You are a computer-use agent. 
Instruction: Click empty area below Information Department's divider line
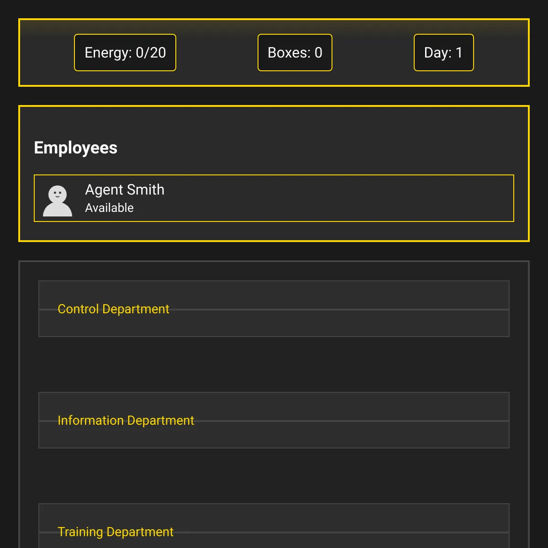tap(274, 435)
